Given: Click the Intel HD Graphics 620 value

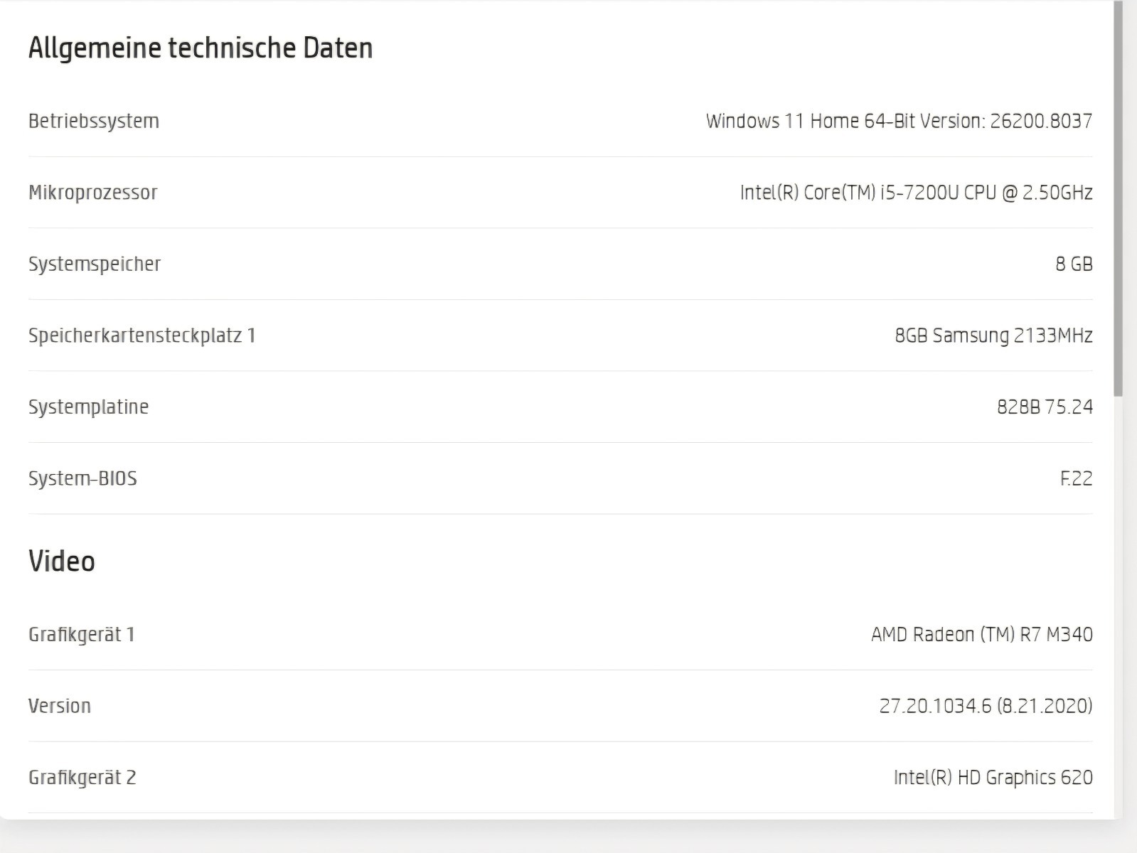Looking at the screenshot, I should tap(993, 778).
